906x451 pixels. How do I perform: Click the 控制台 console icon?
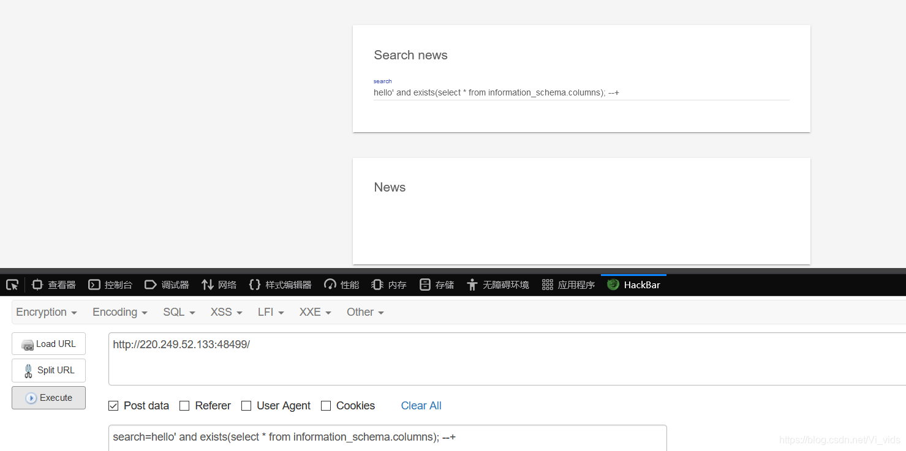(x=94, y=285)
